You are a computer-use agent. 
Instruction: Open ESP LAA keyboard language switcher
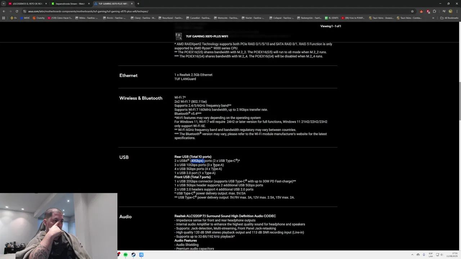coord(431,255)
